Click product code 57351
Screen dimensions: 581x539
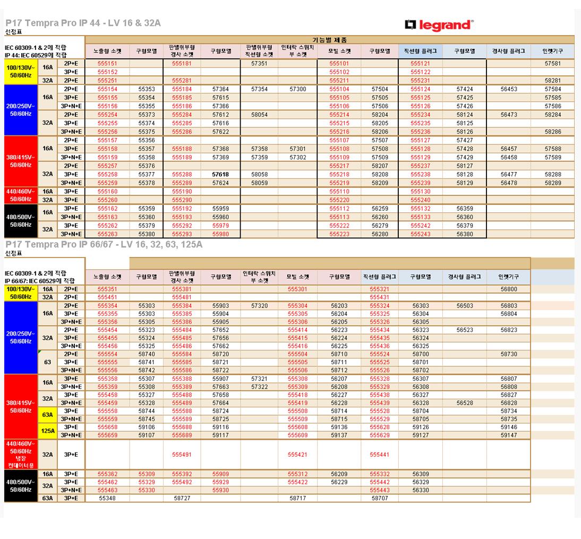click(259, 64)
